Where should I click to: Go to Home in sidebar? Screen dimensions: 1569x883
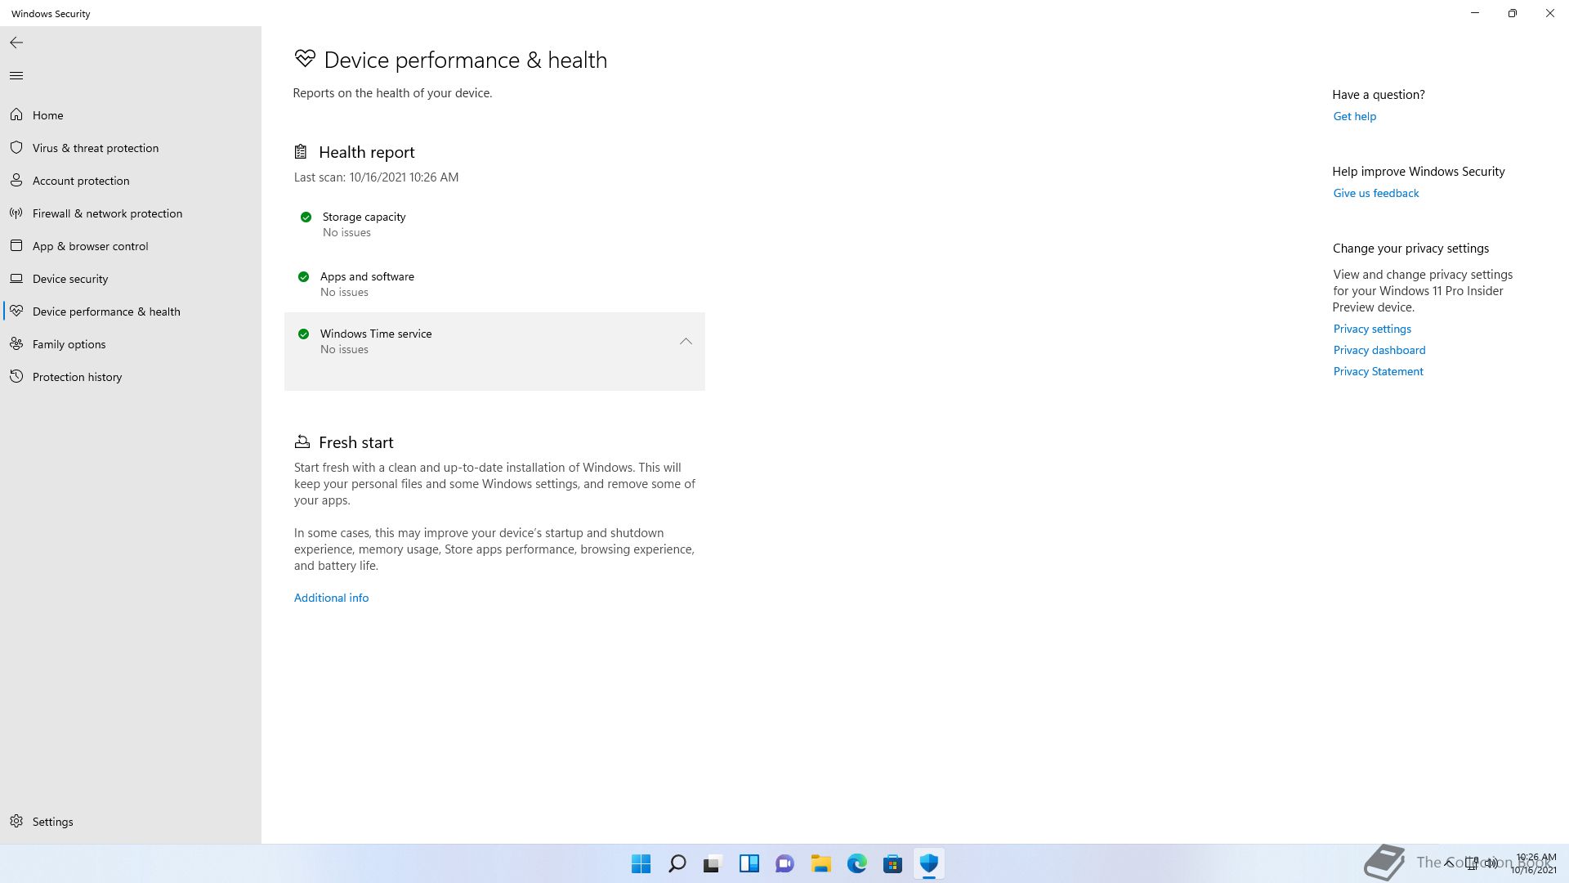click(131, 115)
